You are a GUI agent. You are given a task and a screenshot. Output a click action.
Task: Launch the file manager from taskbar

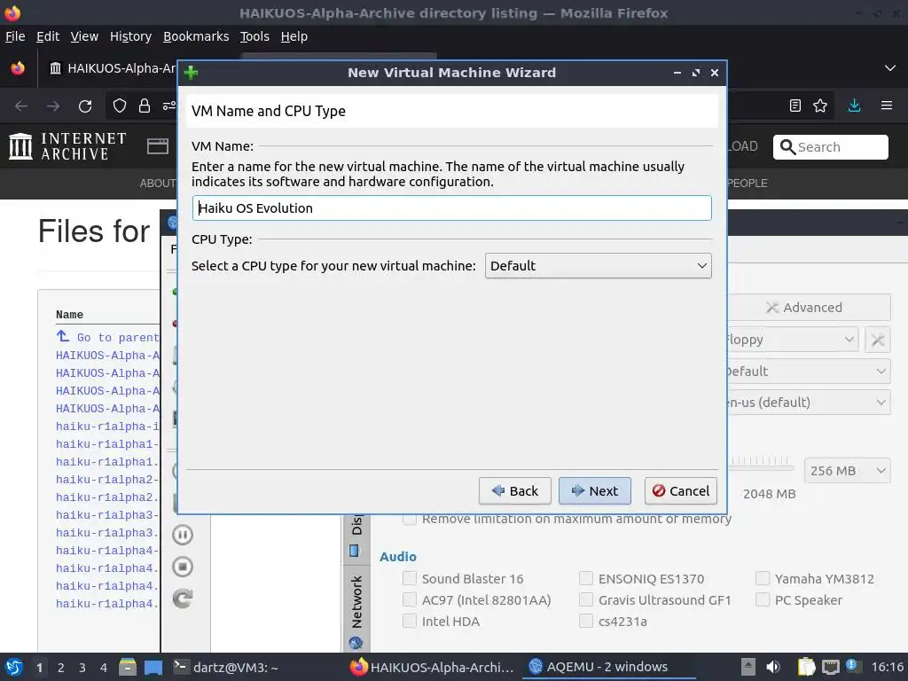128,667
